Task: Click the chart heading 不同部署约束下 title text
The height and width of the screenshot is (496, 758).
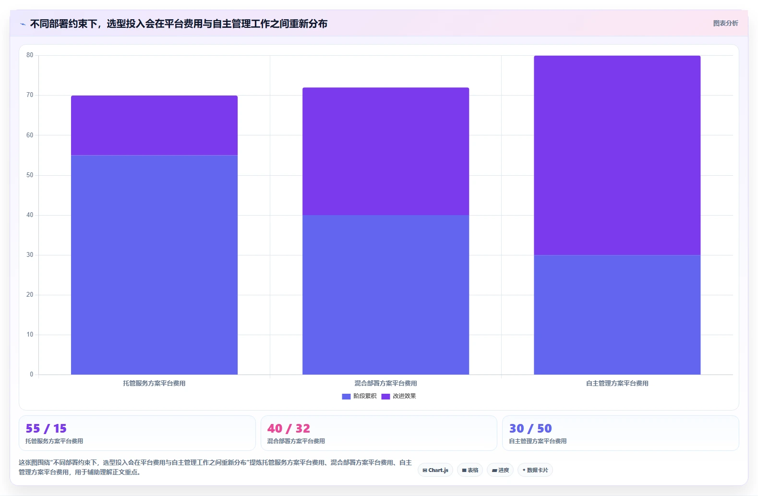Action: click(x=179, y=24)
